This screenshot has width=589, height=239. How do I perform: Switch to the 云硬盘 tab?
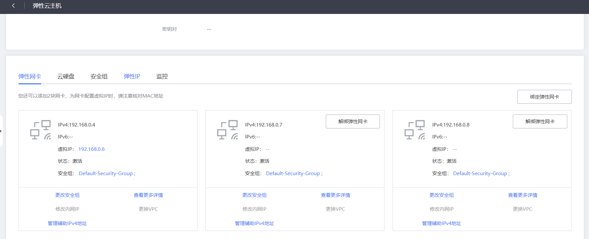click(66, 77)
